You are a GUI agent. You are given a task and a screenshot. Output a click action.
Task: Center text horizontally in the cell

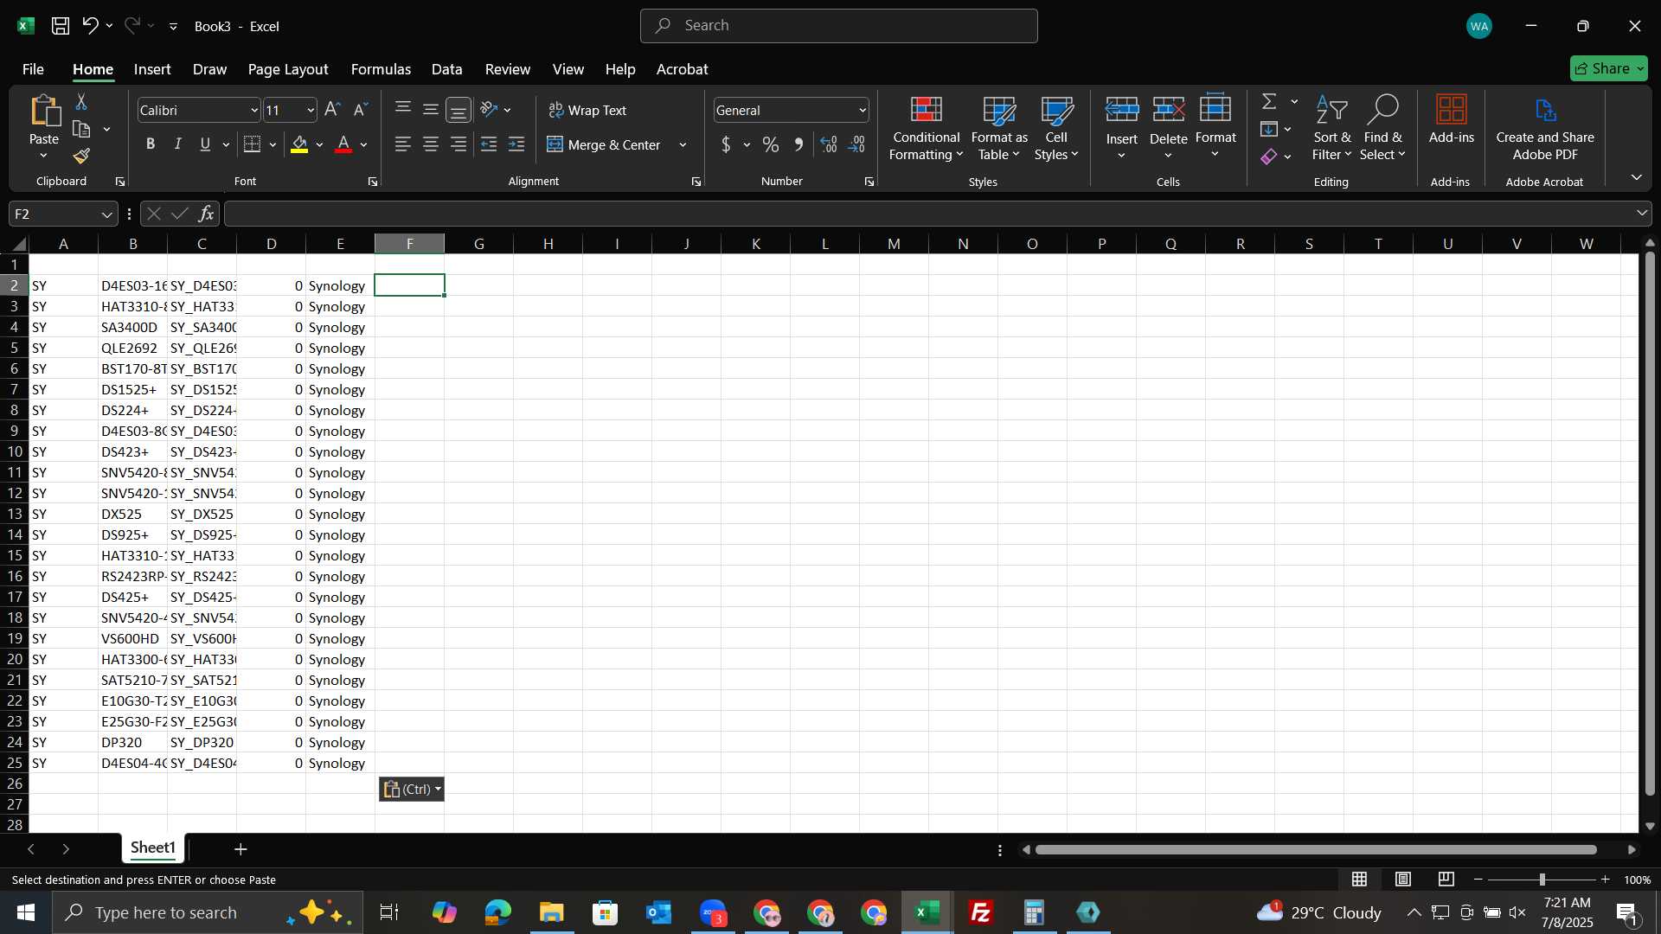coord(431,144)
